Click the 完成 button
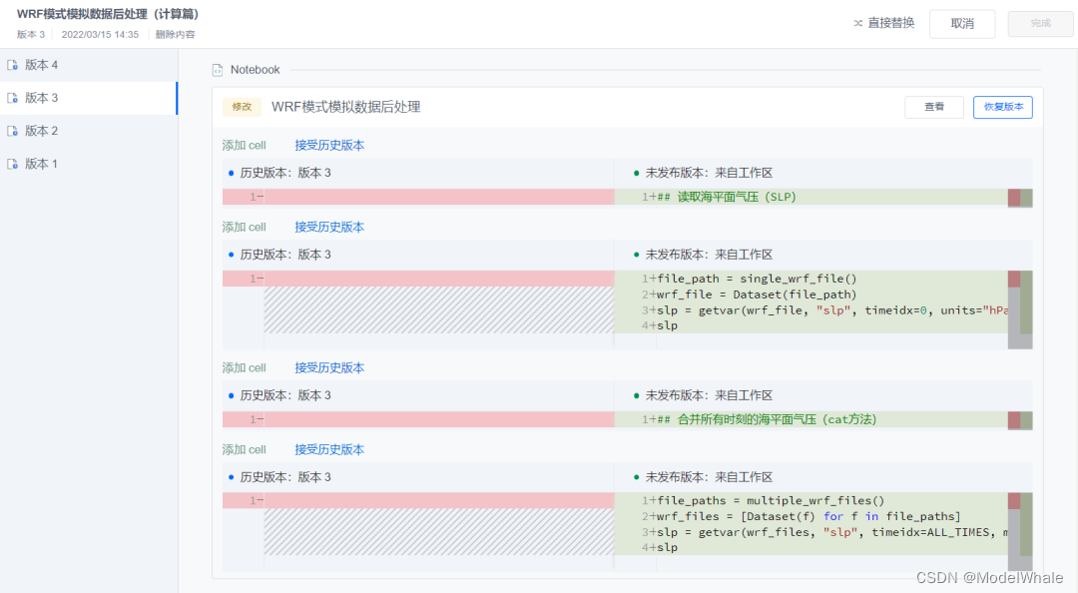The image size is (1078, 593). [x=1040, y=23]
